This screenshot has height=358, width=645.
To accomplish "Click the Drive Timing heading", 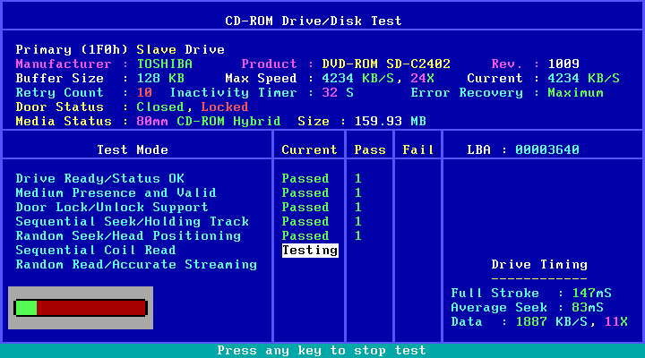I will (x=539, y=265).
